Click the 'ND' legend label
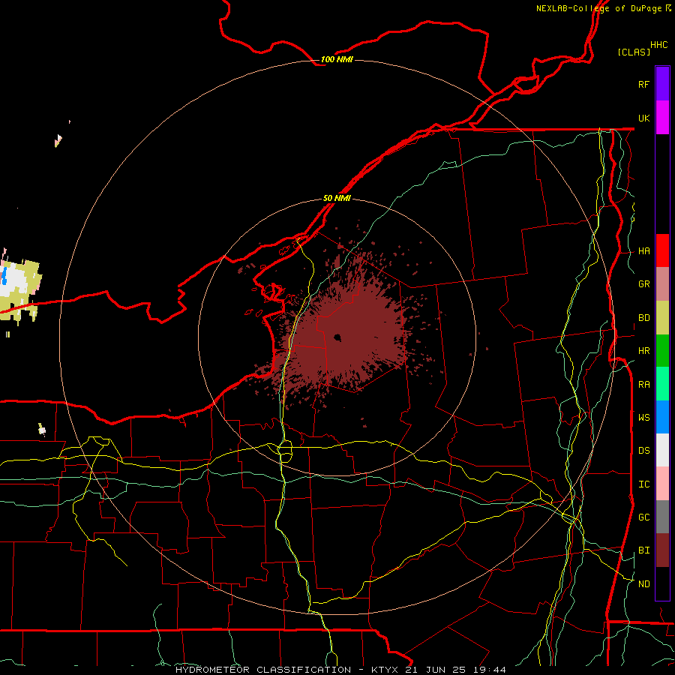This screenshot has width=675, height=675. pos(643,584)
